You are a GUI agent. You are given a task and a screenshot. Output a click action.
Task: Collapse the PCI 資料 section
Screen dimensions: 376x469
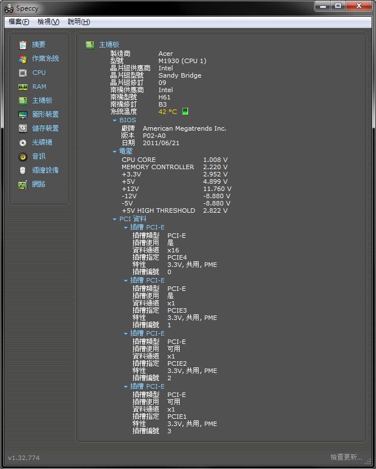[x=115, y=219]
